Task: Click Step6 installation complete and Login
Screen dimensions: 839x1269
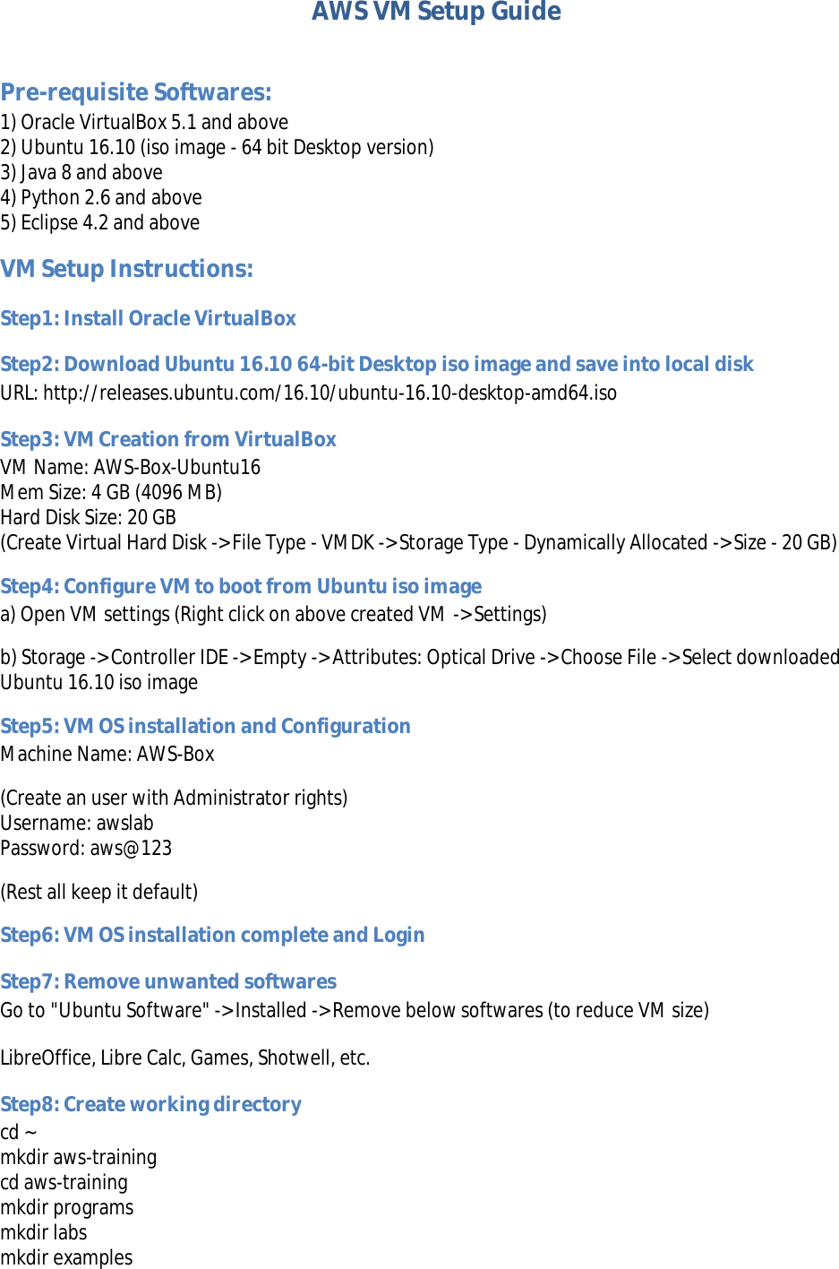Action: click(x=213, y=935)
